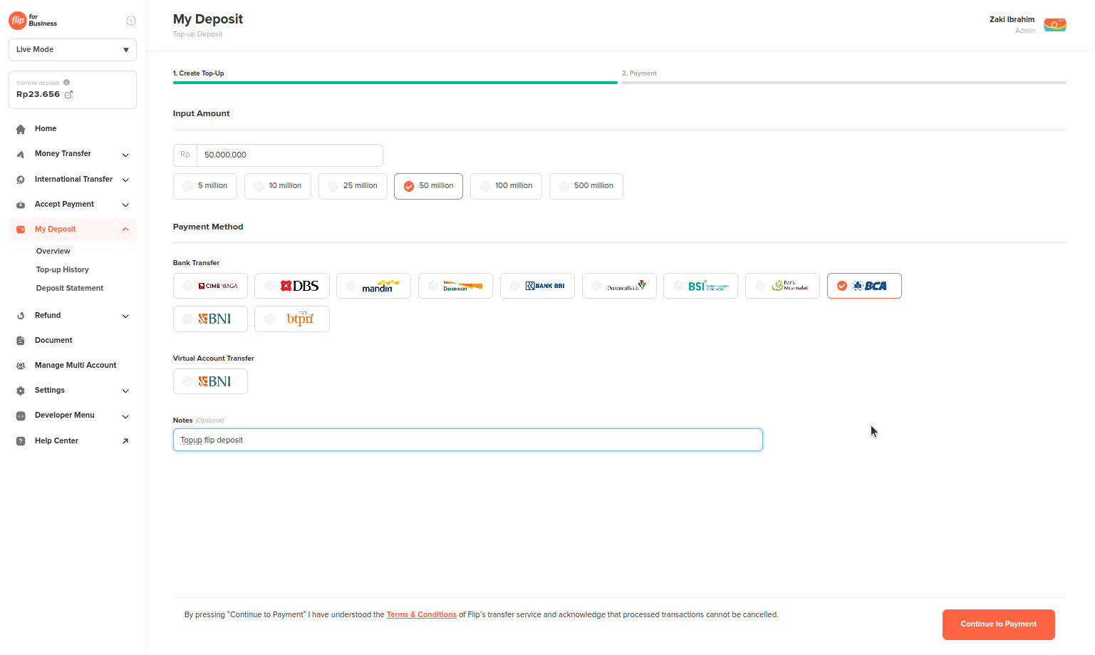Click the Document icon in the sidebar
The width and height of the screenshot is (1095, 655).
coord(21,340)
